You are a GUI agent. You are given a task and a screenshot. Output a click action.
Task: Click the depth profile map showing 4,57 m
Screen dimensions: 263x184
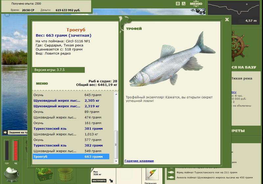click(x=234, y=12)
